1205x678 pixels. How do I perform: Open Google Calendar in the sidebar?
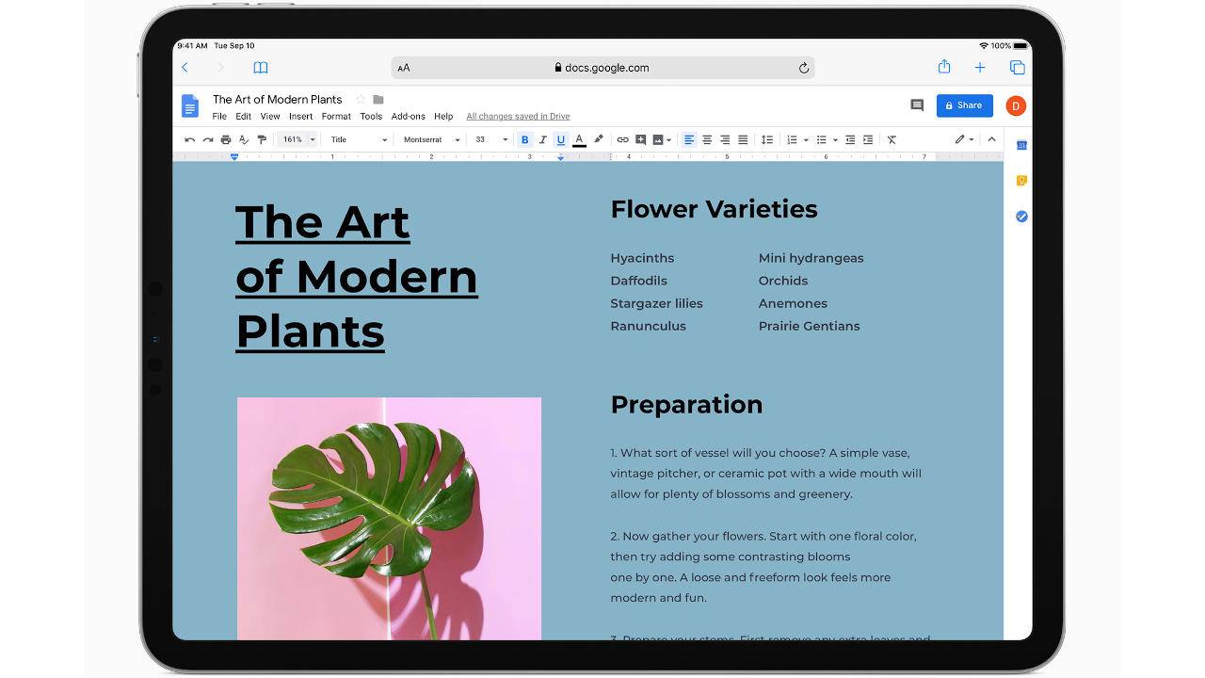click(x=1020, y=144)
